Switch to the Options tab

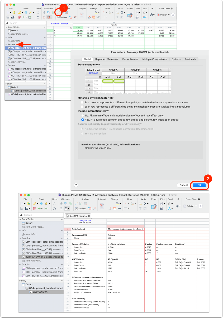tap(176, 59)
